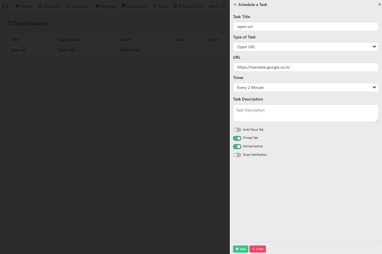382x254 pixels.
Task: Open the Type of Task dropdown
Action: point(305,47)
